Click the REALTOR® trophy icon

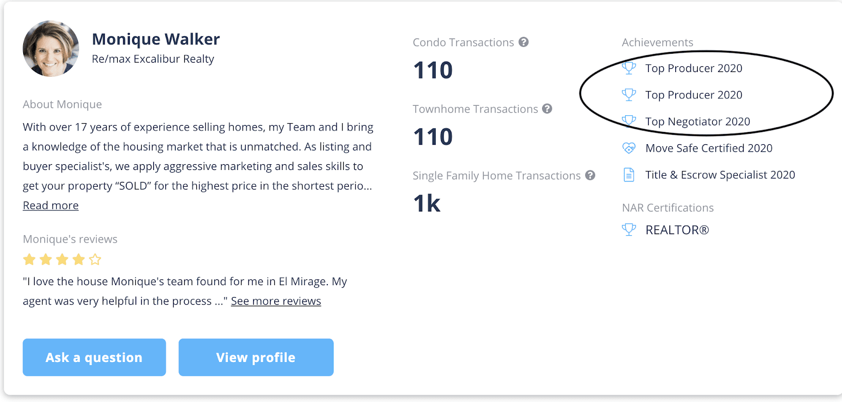pos(629,229)
